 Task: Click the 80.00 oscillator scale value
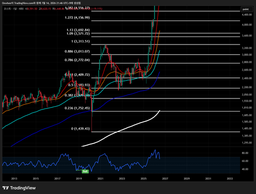coord(245,153)
